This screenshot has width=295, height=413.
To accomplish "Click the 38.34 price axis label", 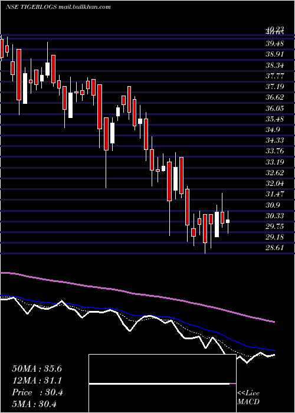I will pyautogui.click(x=274, y=65).
